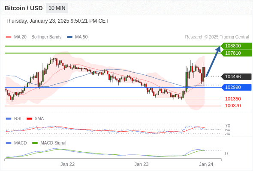The image size is (253, 171).
Task: Click the blue MACD legend swatch
Action: [x=9, y=143]
